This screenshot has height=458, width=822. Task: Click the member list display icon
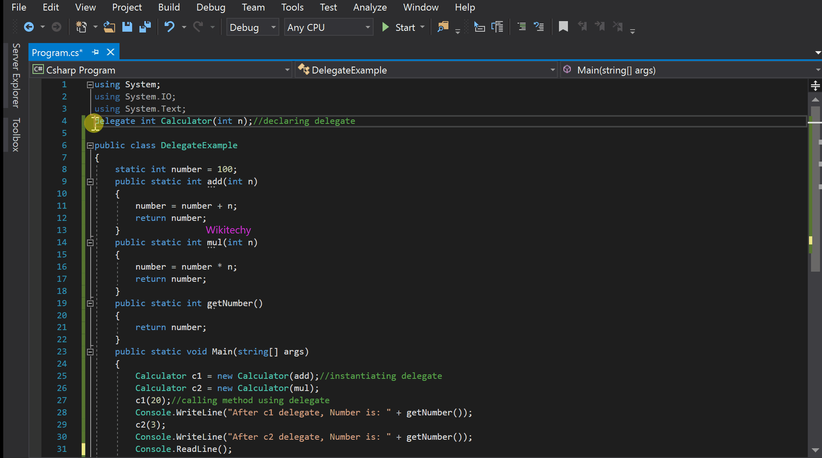(479, 27)
